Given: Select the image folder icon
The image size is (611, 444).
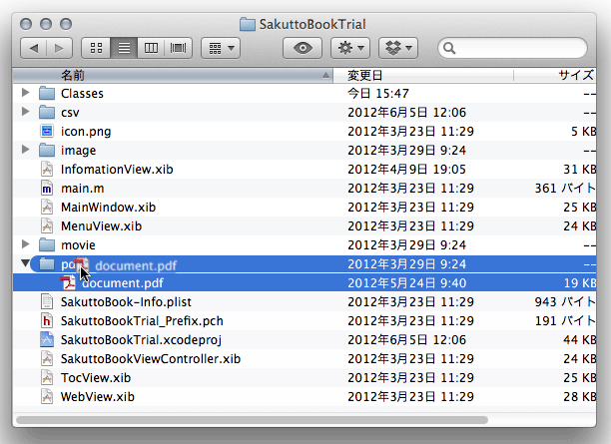Looking at the screenshot, I should coord(47,150).
